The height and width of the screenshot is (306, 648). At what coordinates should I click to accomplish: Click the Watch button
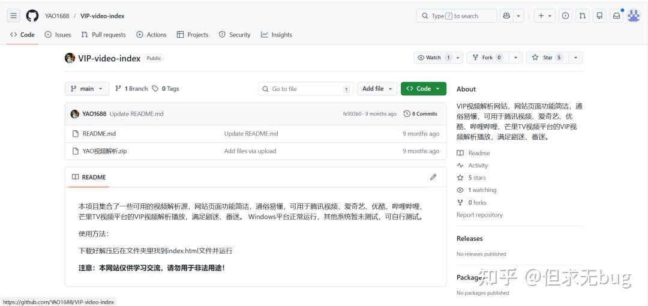[x=434, y=58]
